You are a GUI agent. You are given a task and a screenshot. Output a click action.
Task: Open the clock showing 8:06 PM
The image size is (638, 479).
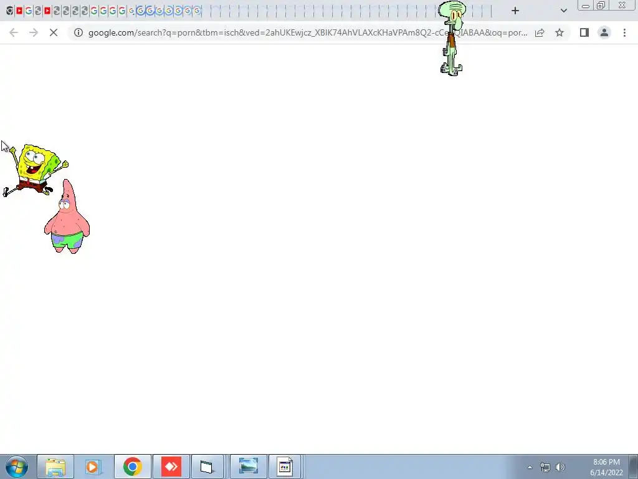pos(606,467)
